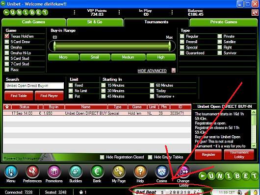Open the Promotions icon
This screenshot has height=195, width=260.
click(54, 171)
